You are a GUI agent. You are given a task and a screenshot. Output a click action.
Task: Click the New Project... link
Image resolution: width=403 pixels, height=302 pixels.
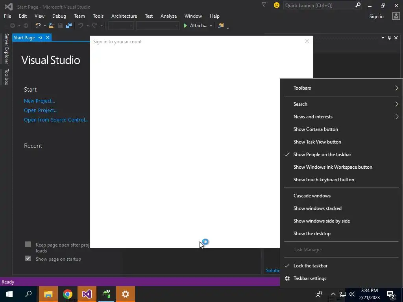tap(39, 101)
